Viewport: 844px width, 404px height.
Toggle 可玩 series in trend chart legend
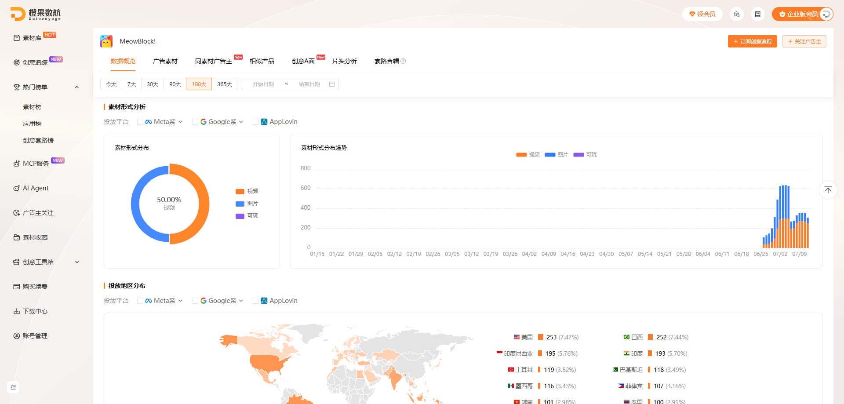click(585, 155)
